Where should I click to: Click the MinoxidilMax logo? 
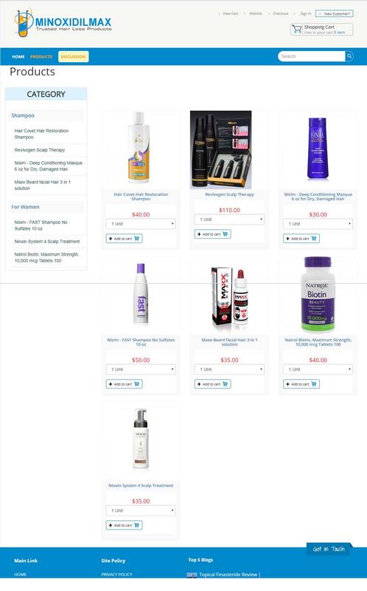(63, 23)
